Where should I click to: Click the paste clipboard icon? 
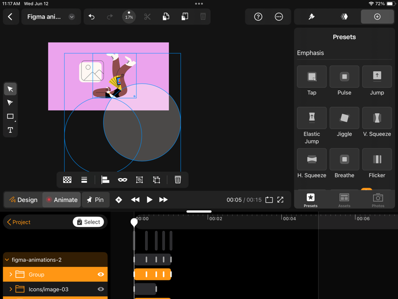coord(185,17)
